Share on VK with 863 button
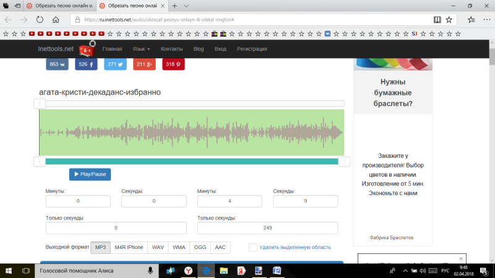495x278 pixels. (57, 64)
